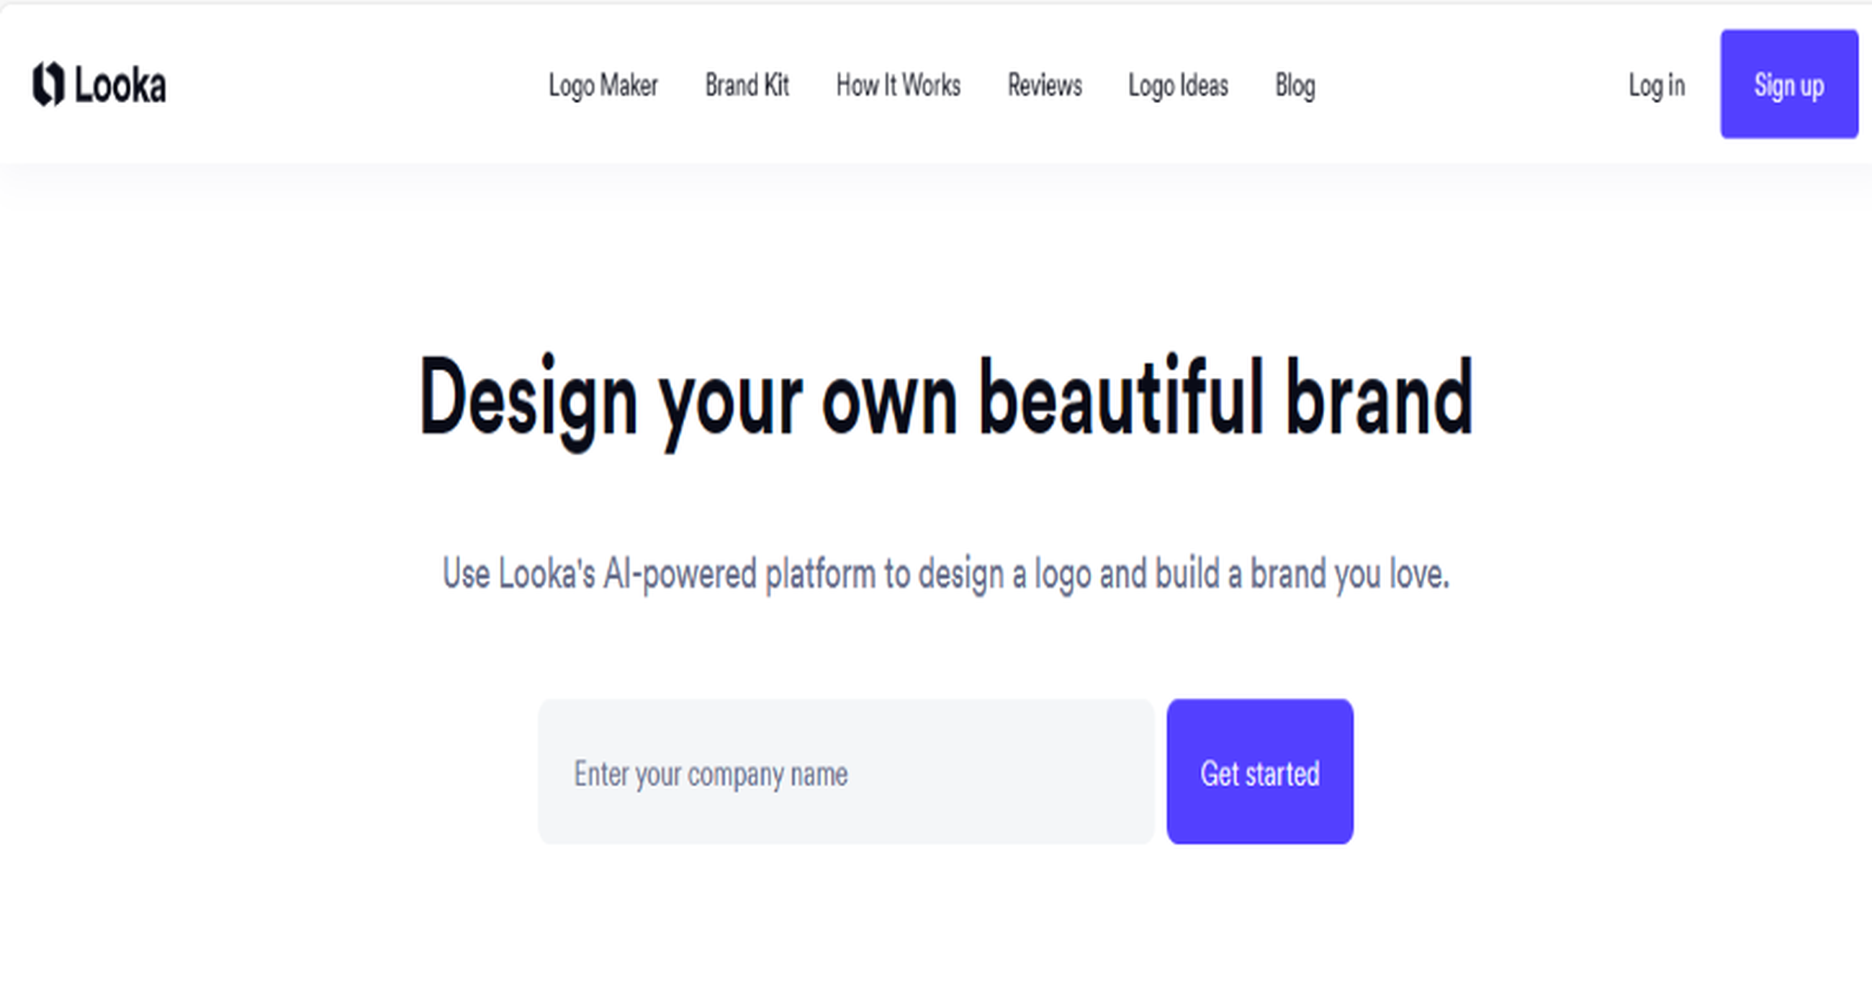Viewport: 1872px width, 1001px height.
Task: Browse Logo Ideas
Action: click(1178, 86)
